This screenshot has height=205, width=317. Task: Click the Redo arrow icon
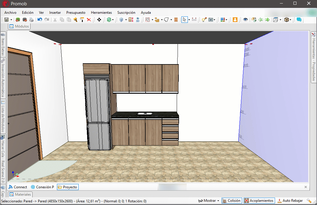coord(47,20)
